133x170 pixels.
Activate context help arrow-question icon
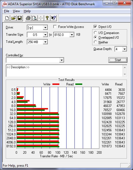click(x=54, y=18)
